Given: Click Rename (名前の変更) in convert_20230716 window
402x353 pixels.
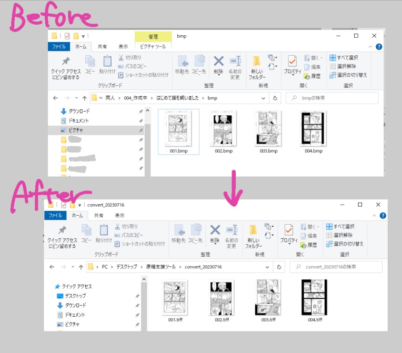Looking at the screenshot, I should pyautogui.click(x=232, y=236).
